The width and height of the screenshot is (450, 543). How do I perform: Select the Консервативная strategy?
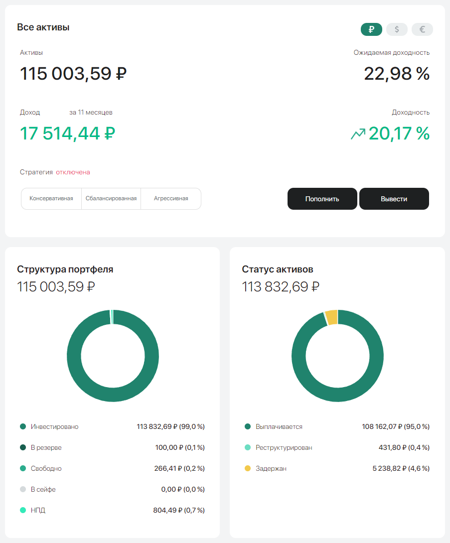51,198
